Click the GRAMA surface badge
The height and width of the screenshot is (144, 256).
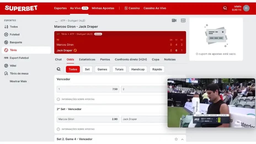(98, 34)
